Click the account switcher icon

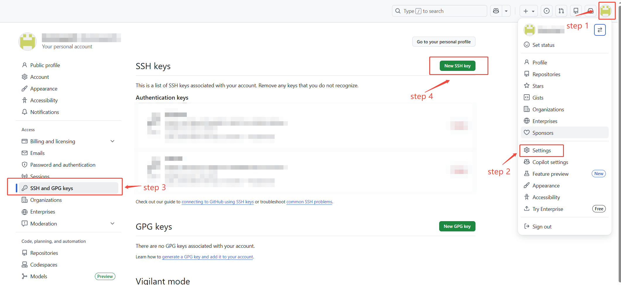(600, 30)
